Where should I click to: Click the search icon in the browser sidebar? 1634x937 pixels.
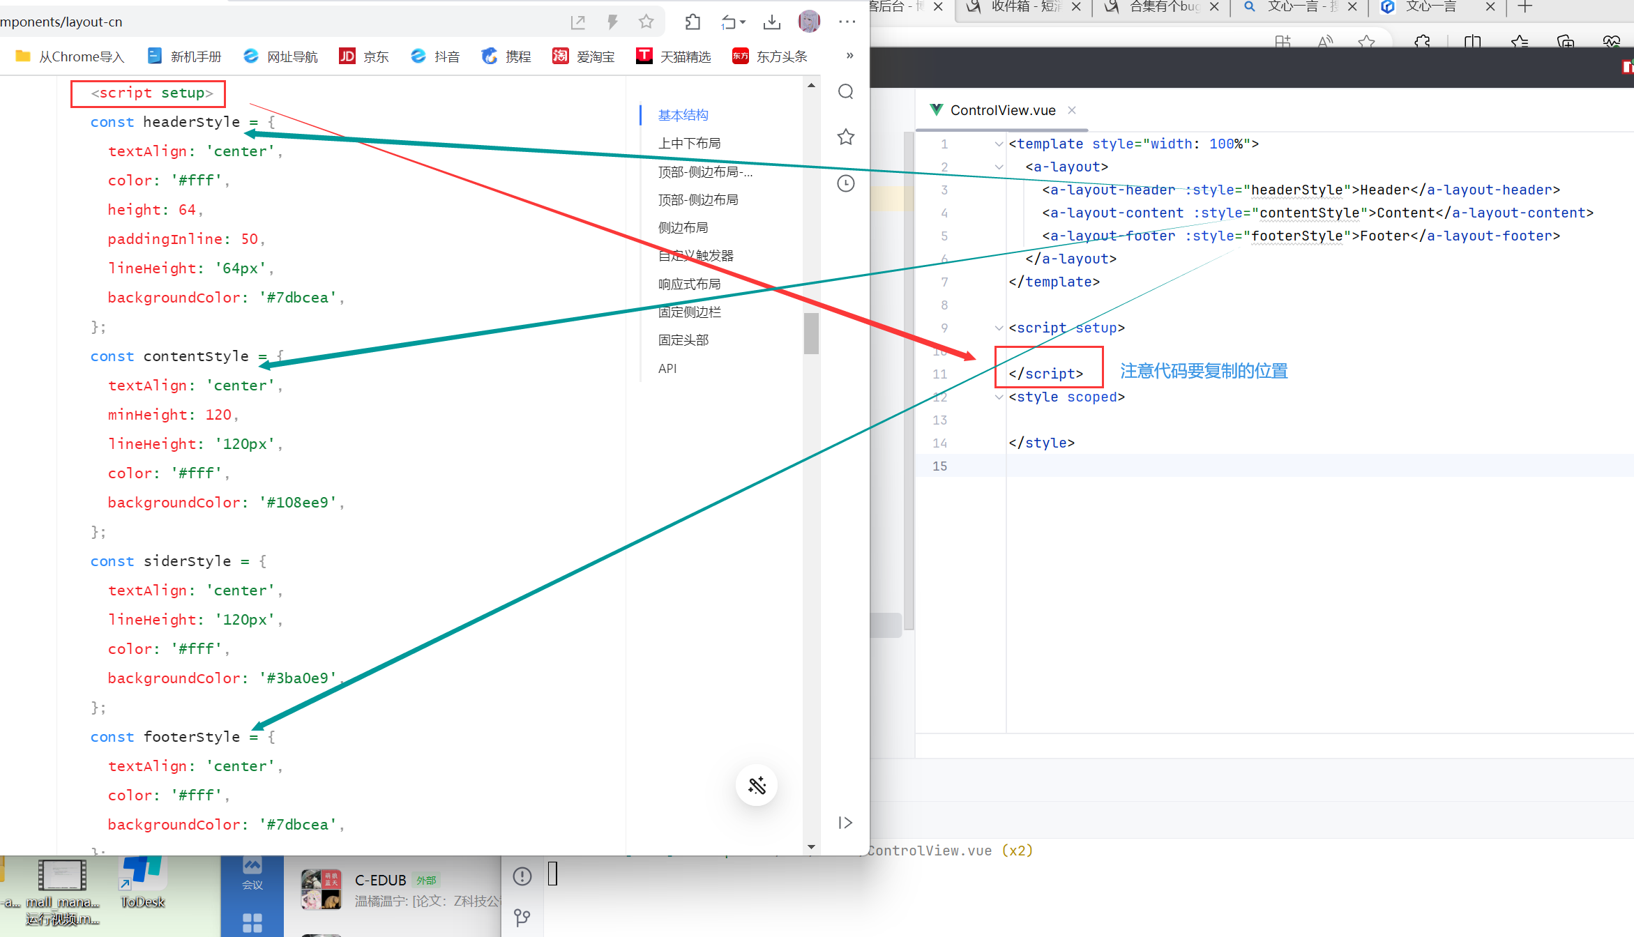coord(846,92)
